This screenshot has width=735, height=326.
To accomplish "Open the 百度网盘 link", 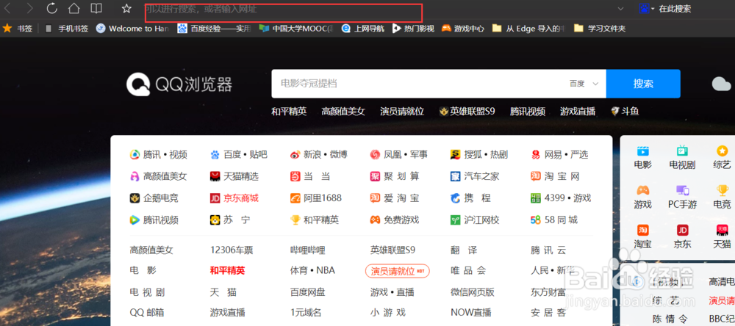I will coord(307,292).
